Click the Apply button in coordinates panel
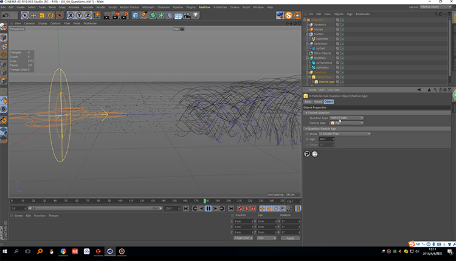This screenshot has height=261, width=456. [290, 238]
